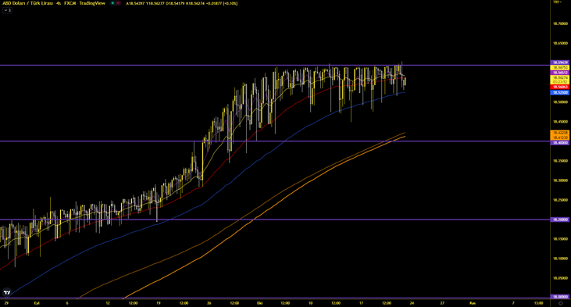Click the green market status dot
This screenshot has height=307, width=571.
click(113, 3)
